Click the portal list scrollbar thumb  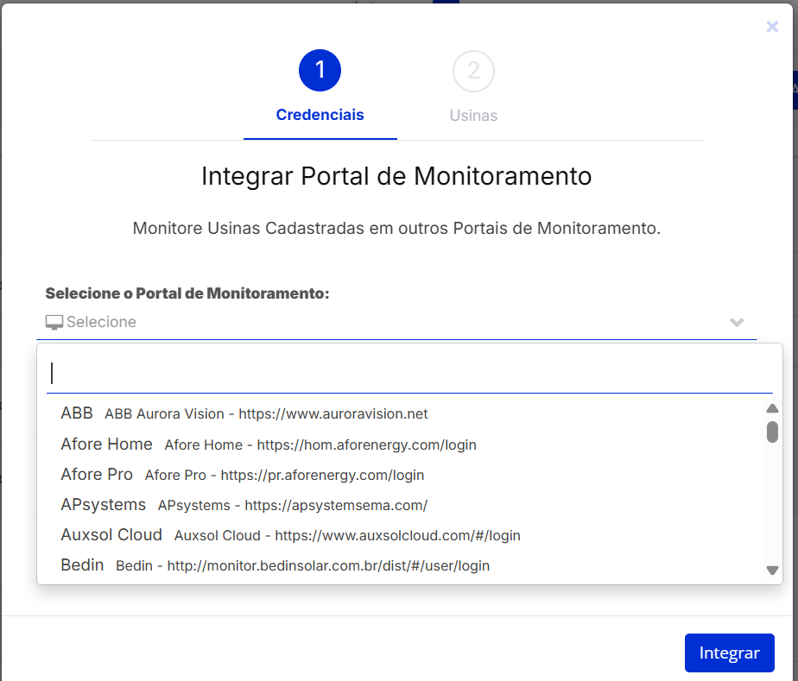coord(772,432)
